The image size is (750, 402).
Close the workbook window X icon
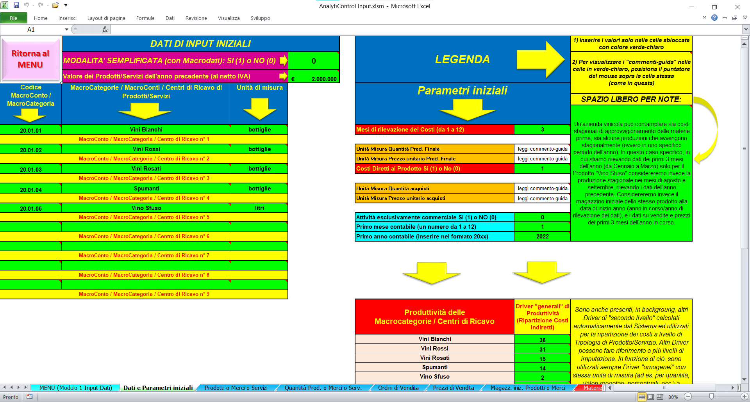(745, 18)
